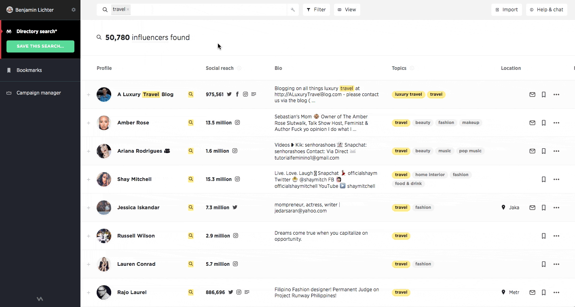Expand Amber Rose's row with the plus icon
575x307 pixels.
pos(88,122)
